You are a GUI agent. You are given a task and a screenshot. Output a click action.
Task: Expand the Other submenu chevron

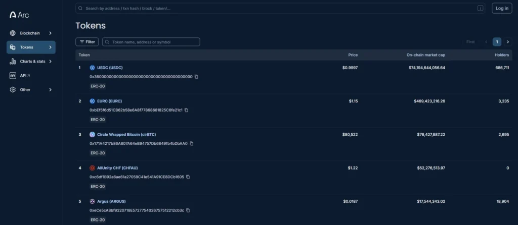pyautogui.click(x=50, y=90)
